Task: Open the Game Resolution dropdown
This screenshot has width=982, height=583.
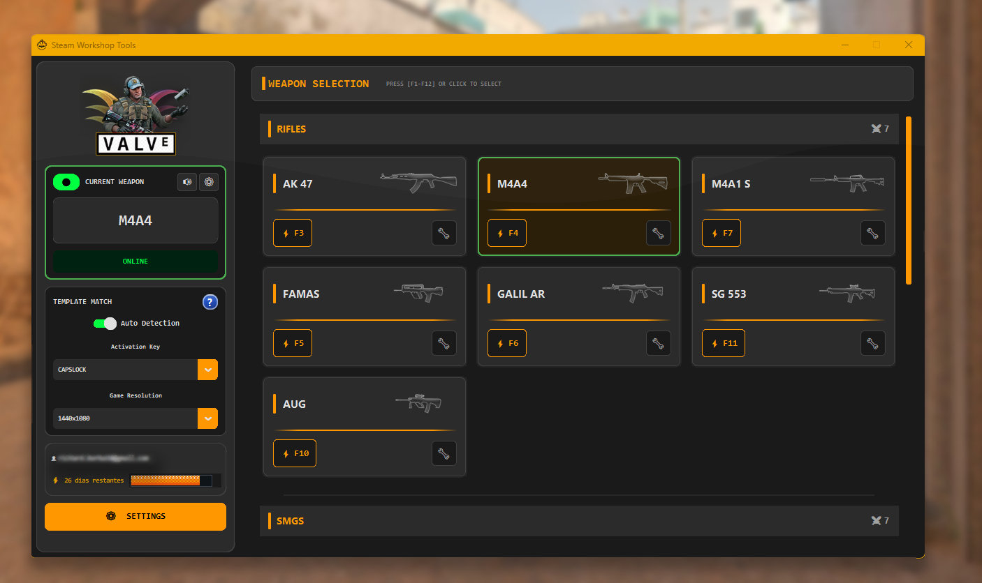Action: click(207, 418)
